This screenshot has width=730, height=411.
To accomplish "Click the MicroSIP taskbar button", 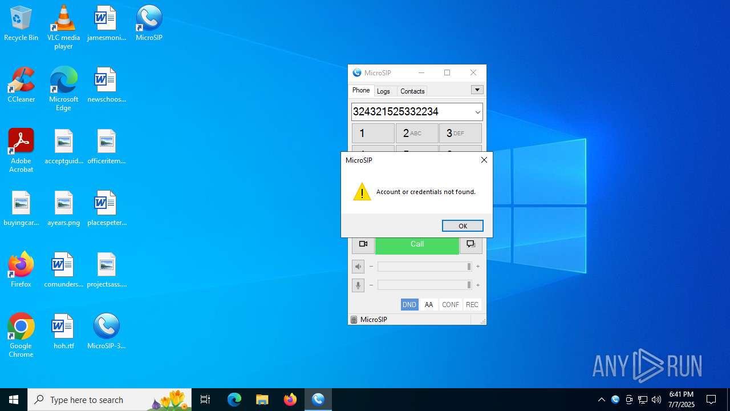I will point(318,400).
